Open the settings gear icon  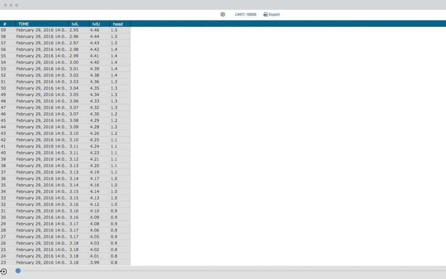223,14
